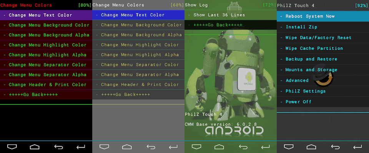Tap the up-arrow nav icon in the Show Log screen
The height and width of the screenshot is (153, 369).
coord(219,147)
